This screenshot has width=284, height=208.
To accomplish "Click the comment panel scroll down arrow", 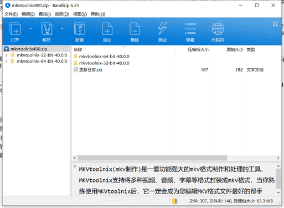I will (x=278, y=192).
